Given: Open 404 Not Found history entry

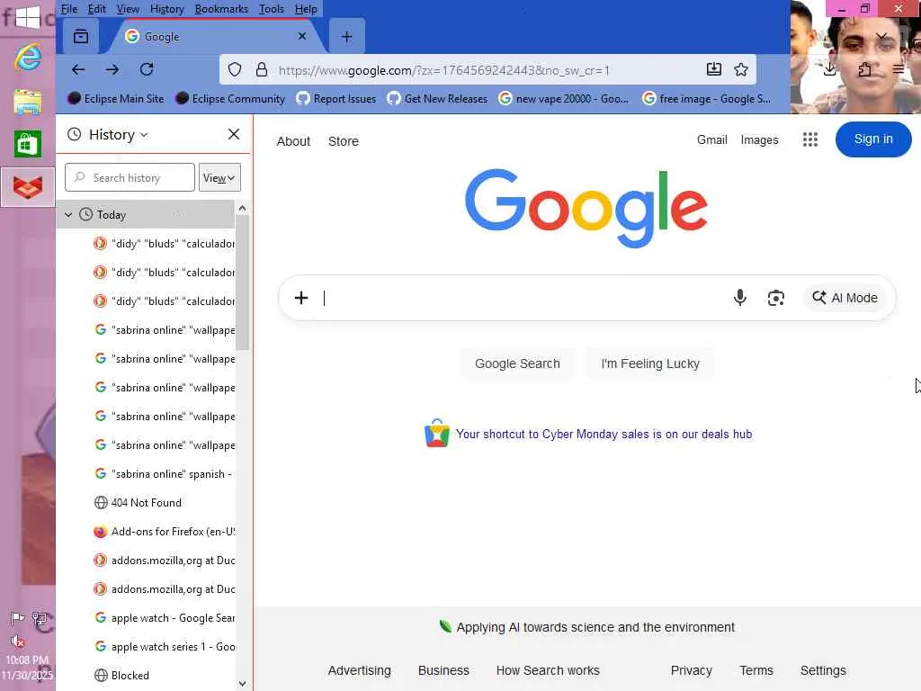Looking at the screenshot, I should pos(147,503).
